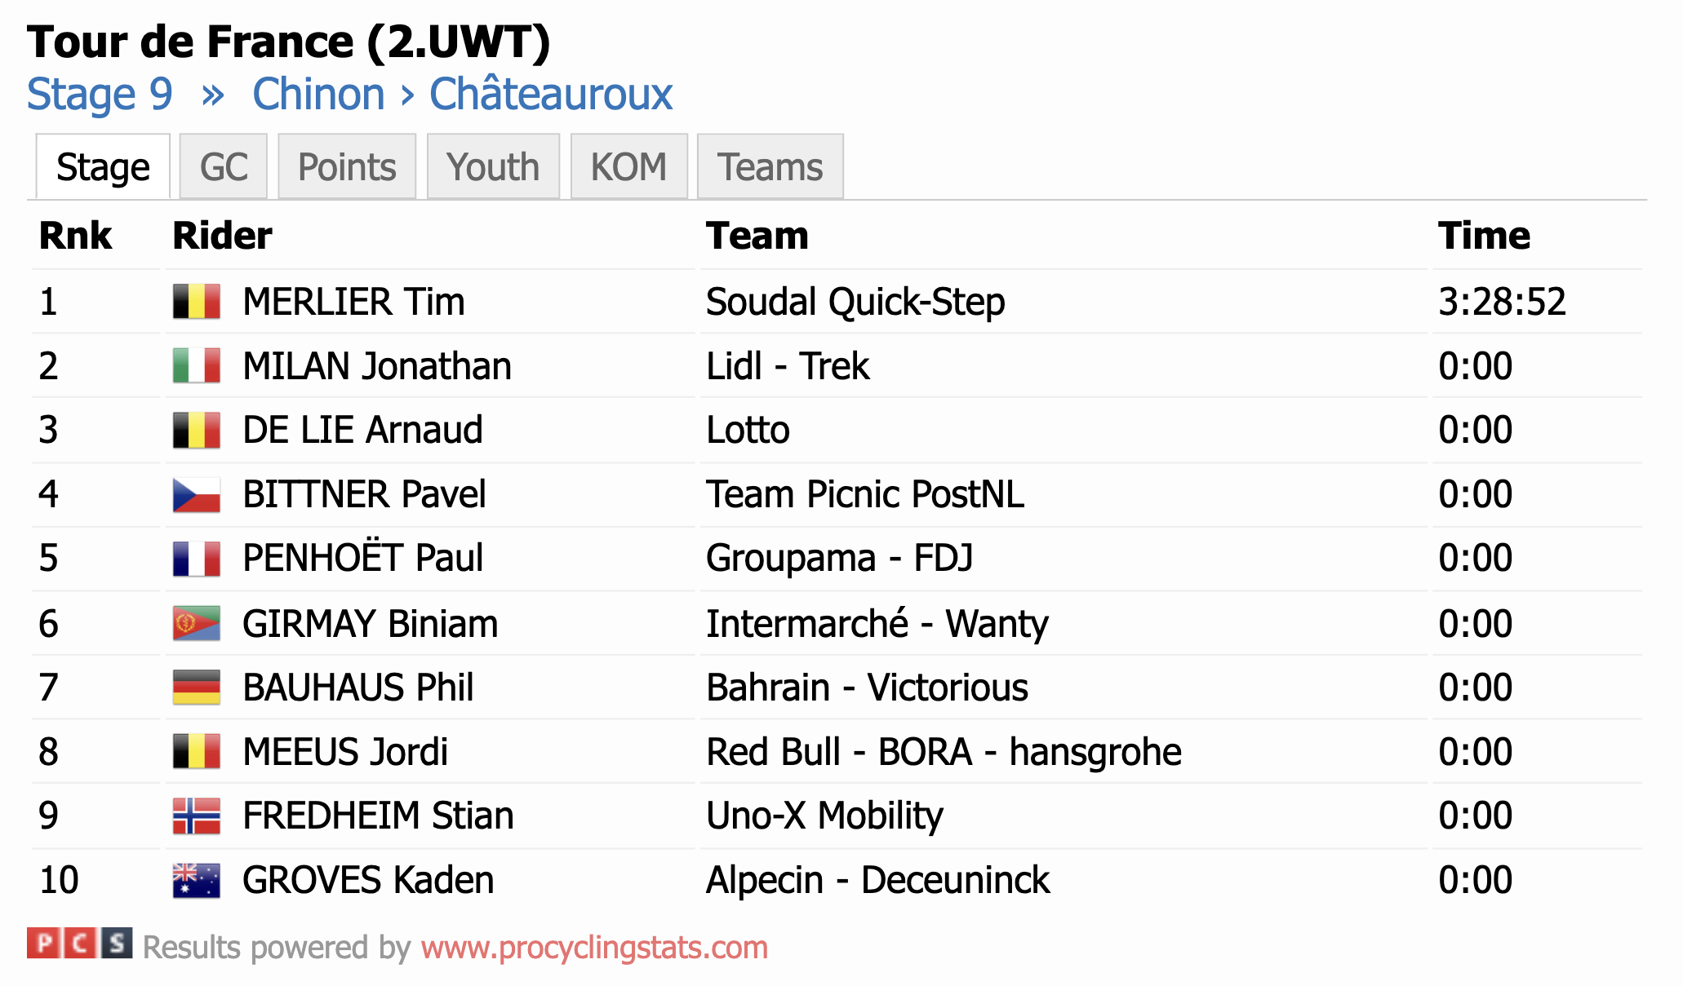Visit the www.procyclingstats.com link

pyautogui.click(x=594, y=948)
